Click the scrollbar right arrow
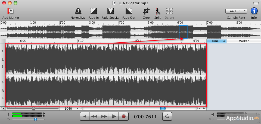The image size is (261, 124). click(x=204, y=109)
